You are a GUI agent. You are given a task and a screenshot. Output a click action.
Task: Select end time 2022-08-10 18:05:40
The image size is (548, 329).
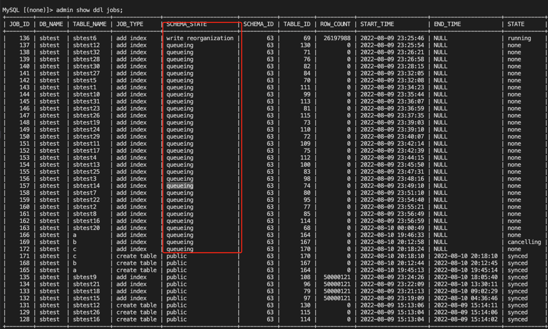click(x=465, y=278)
